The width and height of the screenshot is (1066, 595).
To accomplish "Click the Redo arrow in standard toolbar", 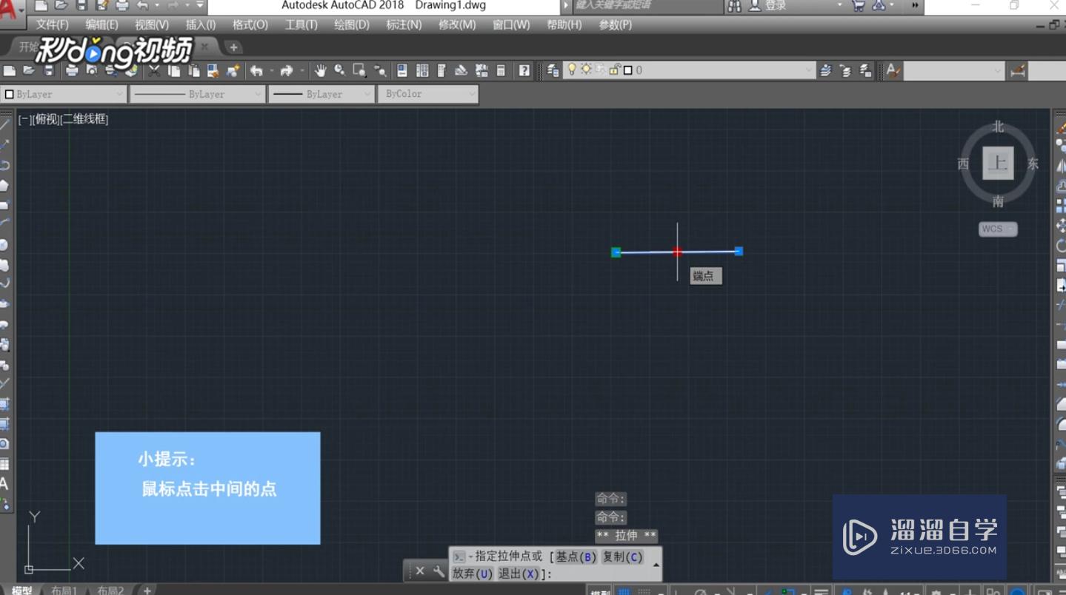I will (x=287, y=71).
